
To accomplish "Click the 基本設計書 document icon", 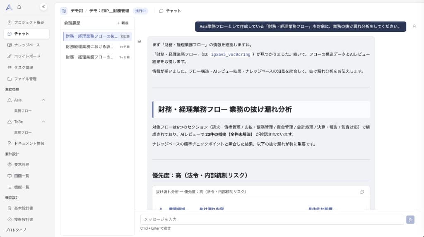I will 10,208.
